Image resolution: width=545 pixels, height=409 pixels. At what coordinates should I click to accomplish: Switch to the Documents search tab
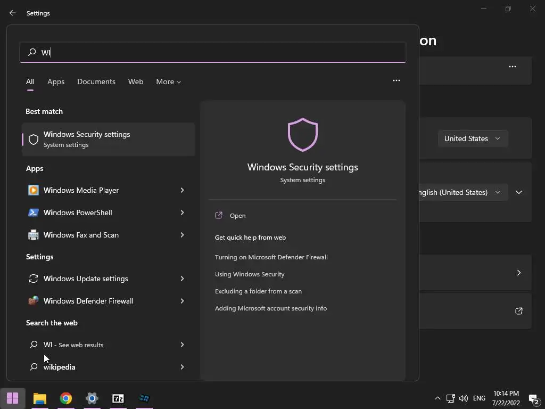click(96, 81)
